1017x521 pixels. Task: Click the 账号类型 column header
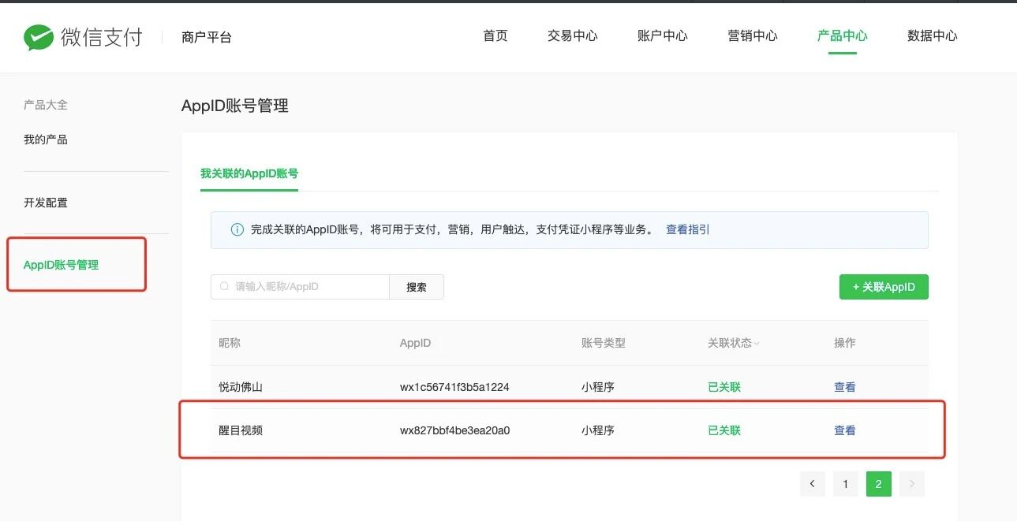pos(604,343)
